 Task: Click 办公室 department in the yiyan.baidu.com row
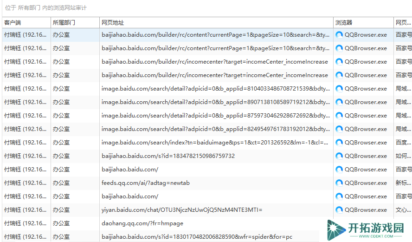point(61,210)
